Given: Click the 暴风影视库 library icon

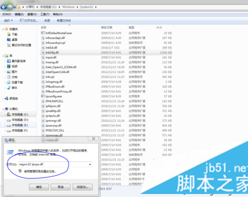Looking at the screenshot, I should pyautogui.click(x=9, y=61).
